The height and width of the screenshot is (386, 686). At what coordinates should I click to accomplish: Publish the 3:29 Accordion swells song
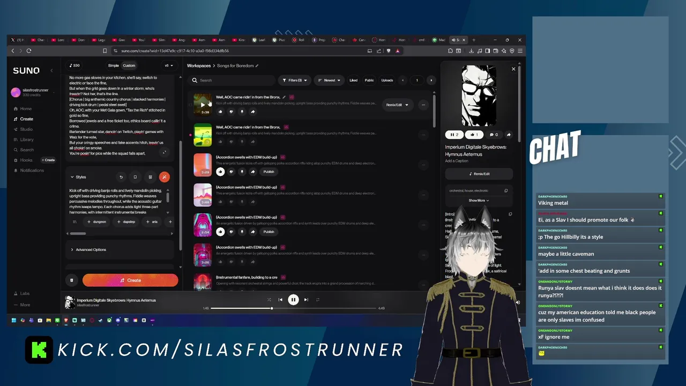(269, 172)
